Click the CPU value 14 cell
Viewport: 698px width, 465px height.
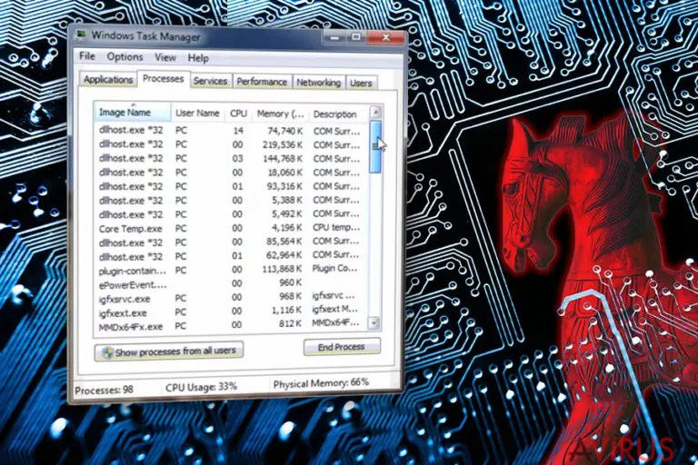point(238,131)
